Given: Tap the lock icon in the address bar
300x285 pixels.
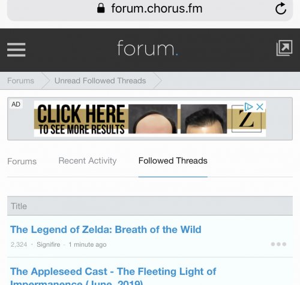Looking at the screenshot, I should 101,8.
